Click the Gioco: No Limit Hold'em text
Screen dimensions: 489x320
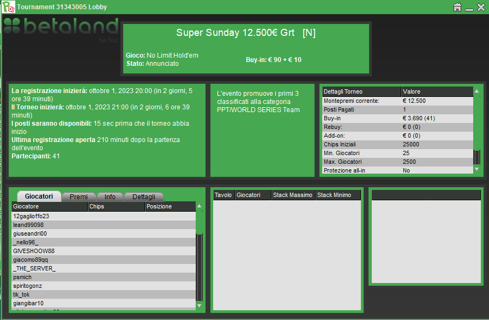click(162, 56)
